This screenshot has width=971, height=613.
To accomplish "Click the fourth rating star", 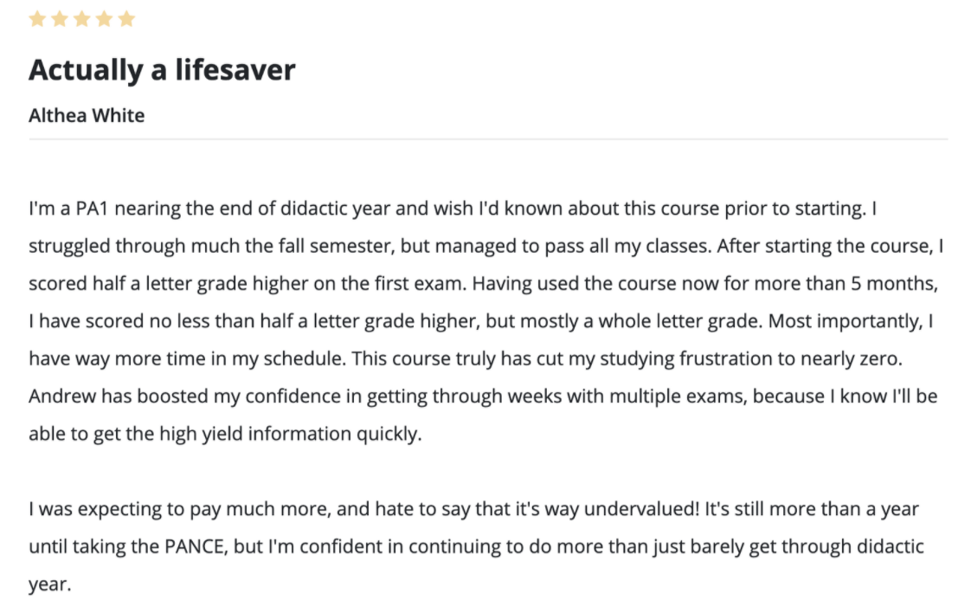I will [x=104, y=19].
